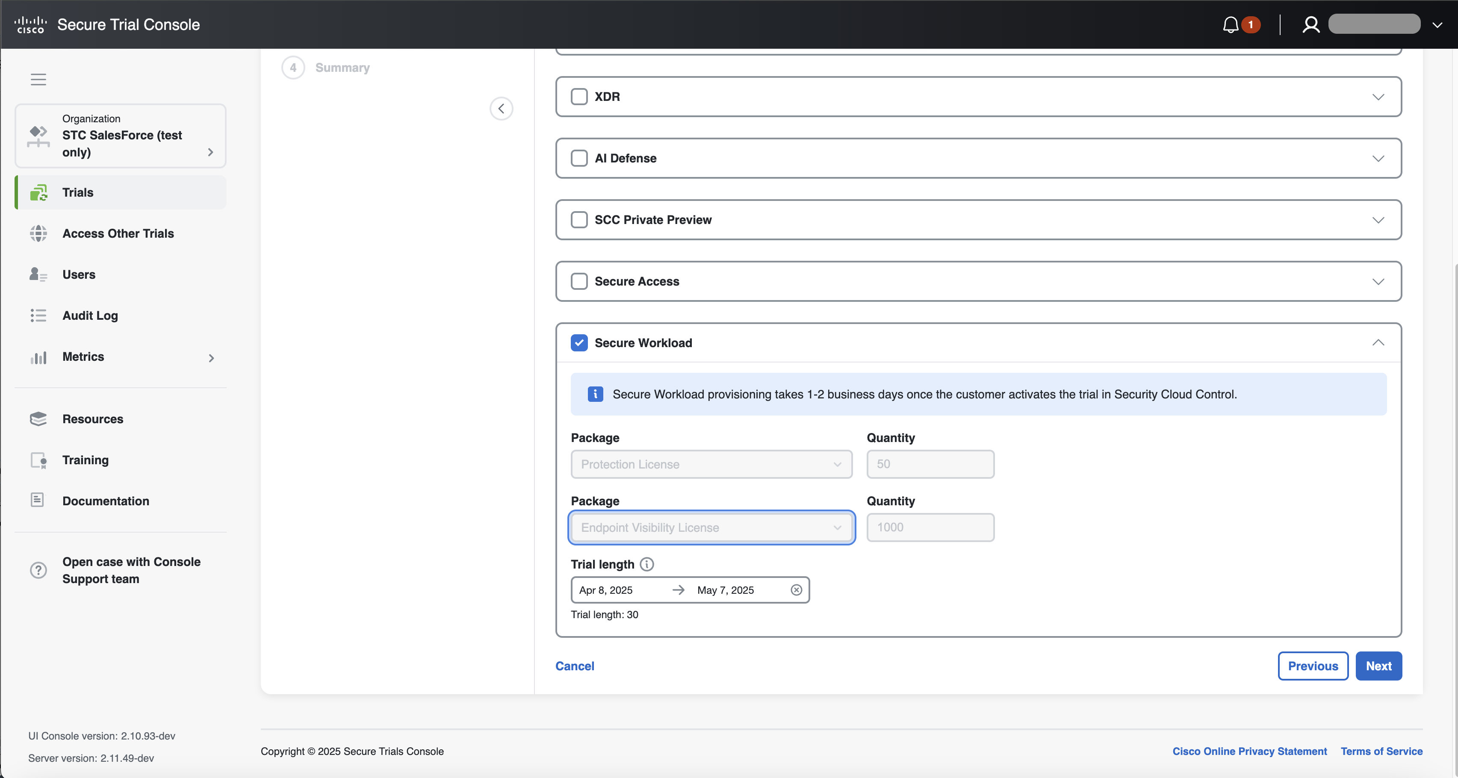Click the Trials icon in sidebar
Image resolution: width=1458 pixels, height=778 pixels.
point(38,192)
